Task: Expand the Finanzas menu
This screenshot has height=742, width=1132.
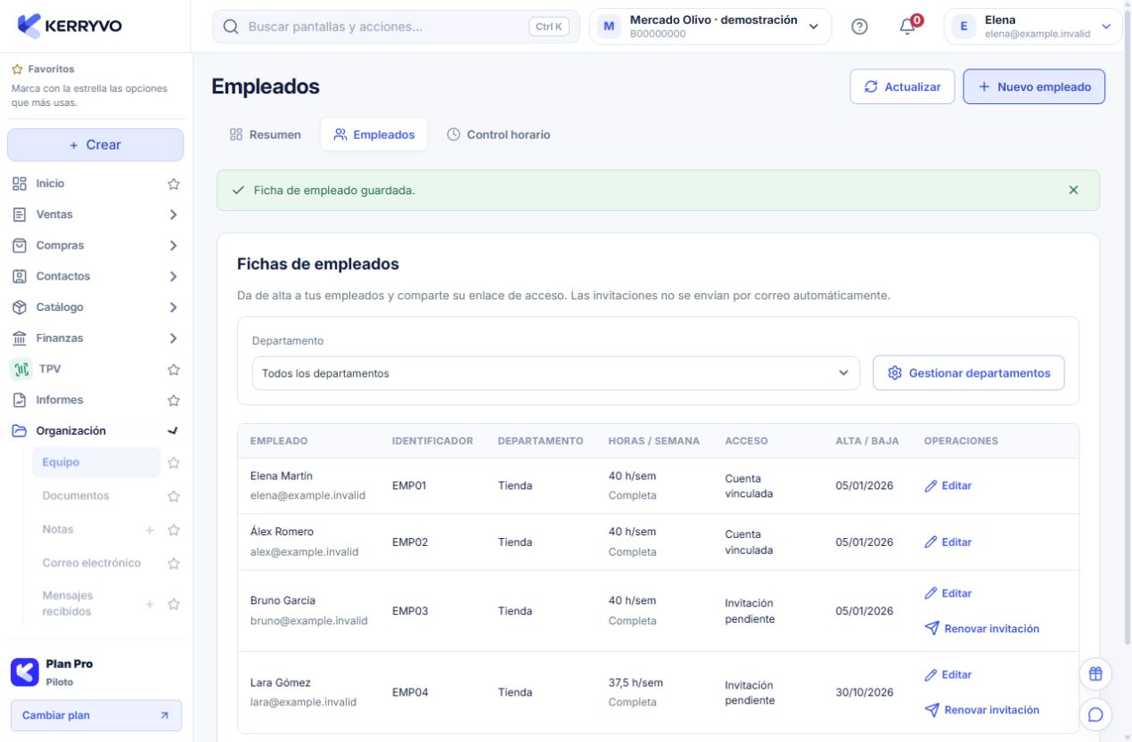Action: 174,338
